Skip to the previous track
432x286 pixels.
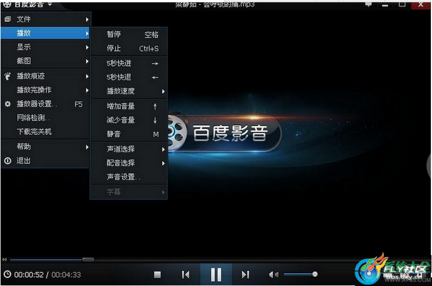[186, 275]
